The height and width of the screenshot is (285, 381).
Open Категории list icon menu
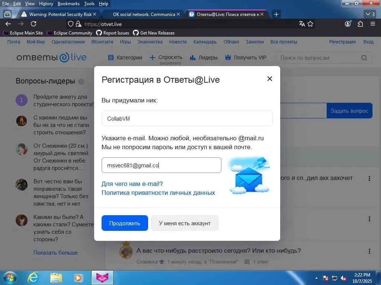125,58
